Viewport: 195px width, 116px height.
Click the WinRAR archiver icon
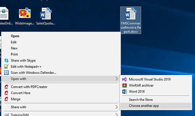125,85
